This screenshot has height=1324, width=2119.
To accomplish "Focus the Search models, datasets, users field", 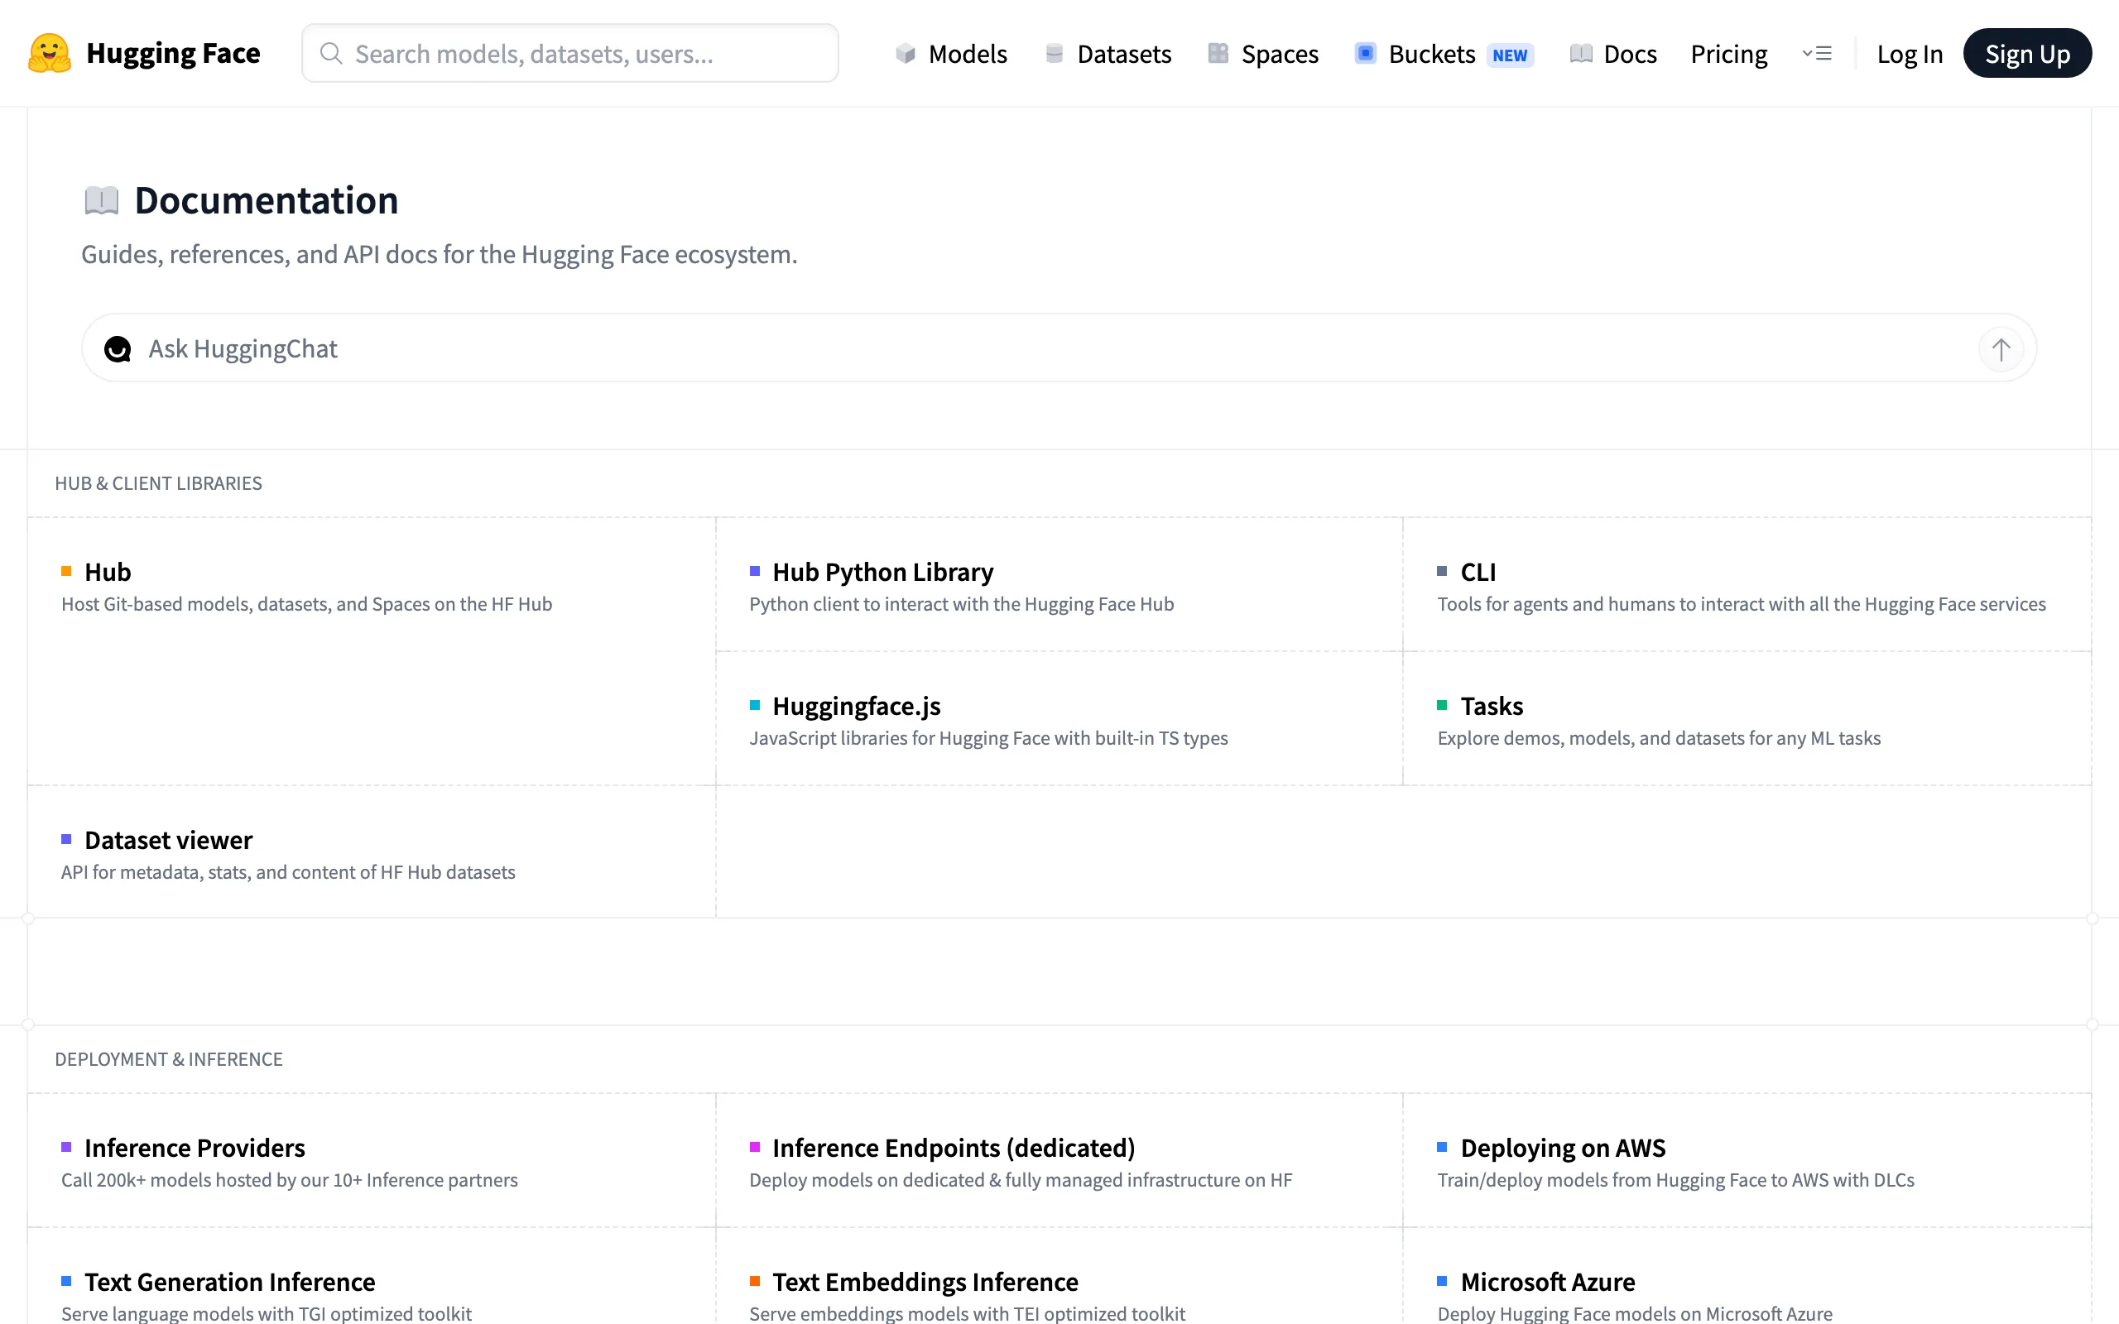I will pyautogui.click(x=570, y=54).
